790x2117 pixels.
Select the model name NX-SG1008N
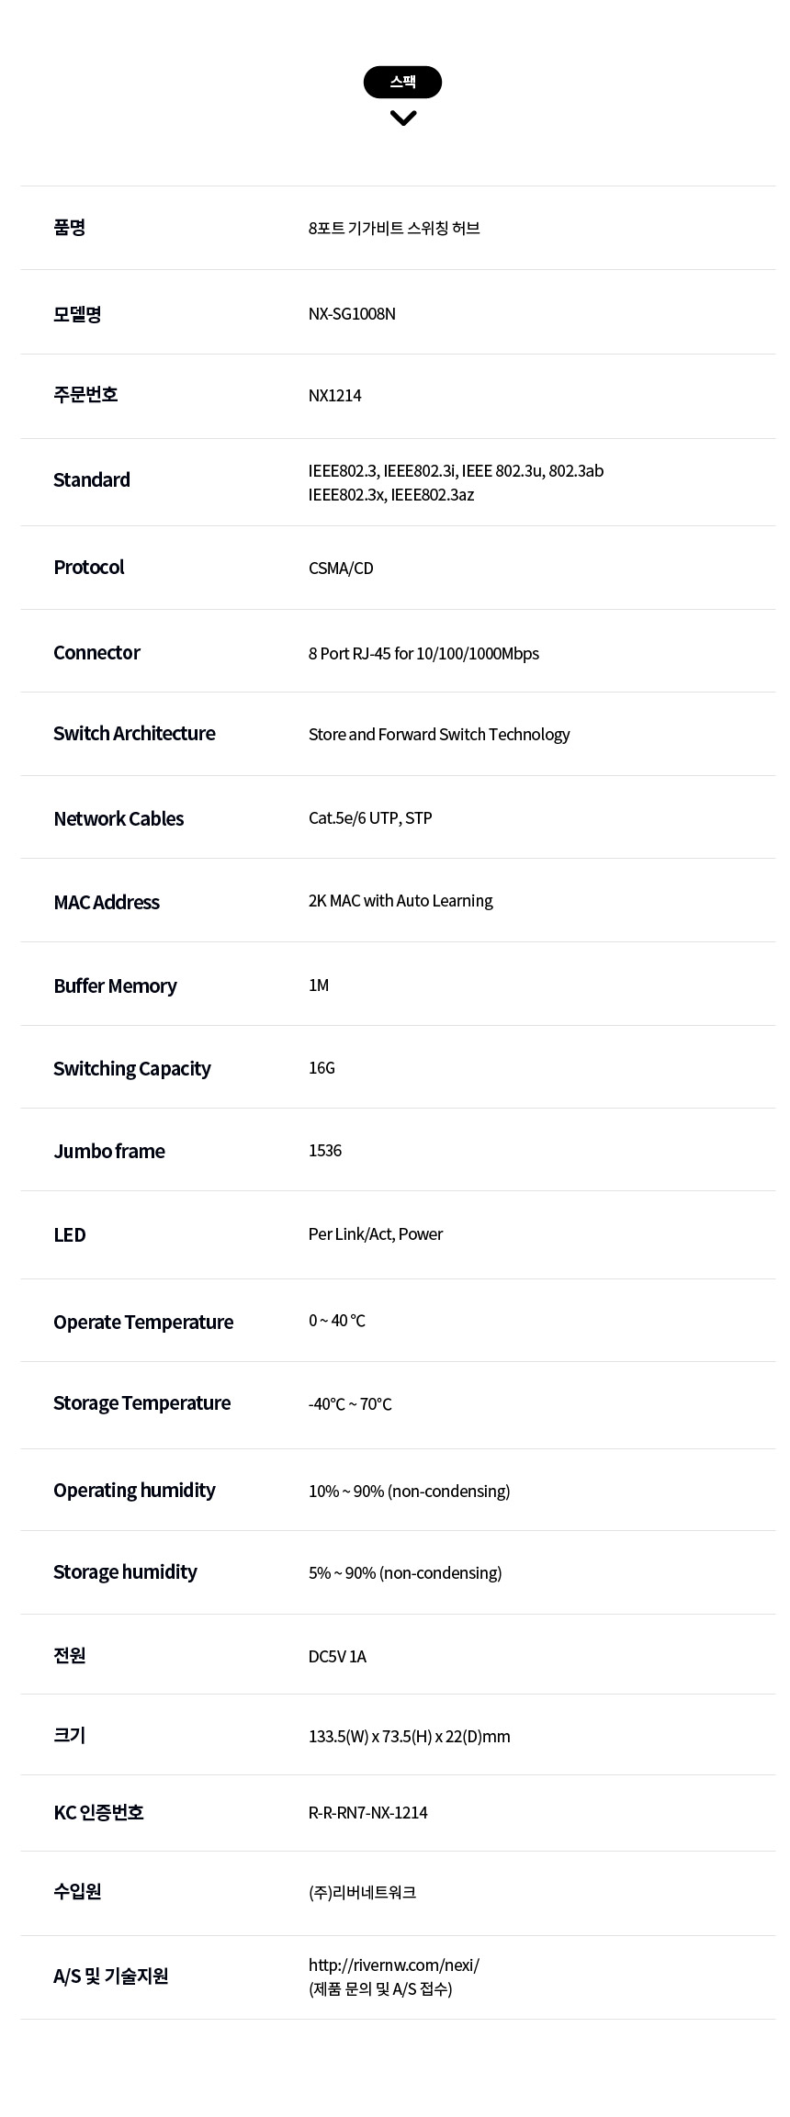click(352, 313)
